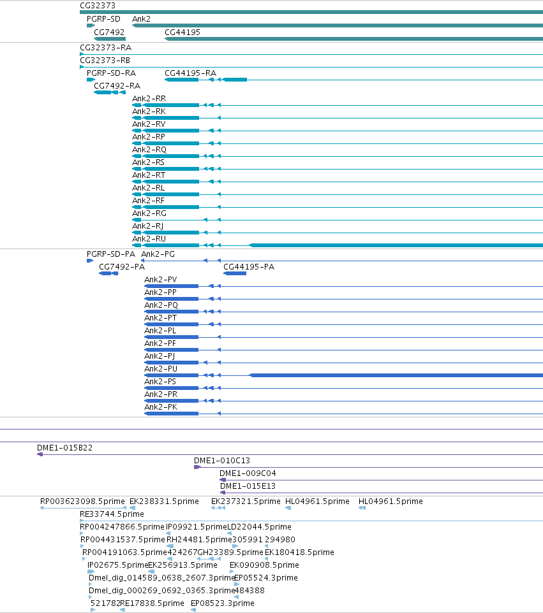
Task: Open transcript CG32373-RB
Action: click(x=105, y=61)
